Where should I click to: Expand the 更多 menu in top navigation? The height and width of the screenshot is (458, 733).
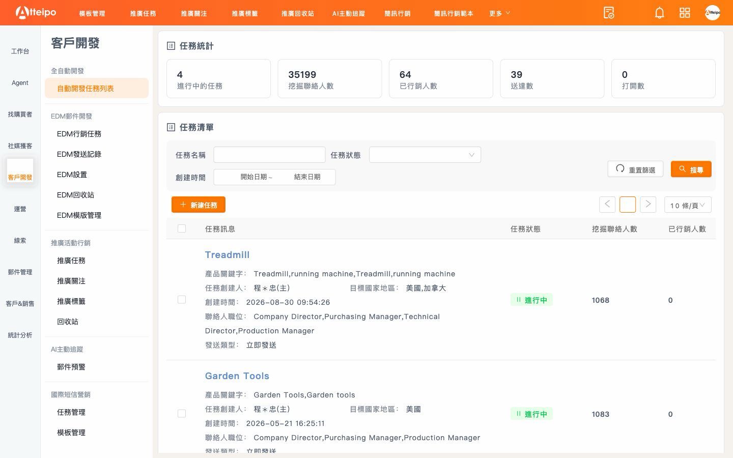tap(499, 13)
